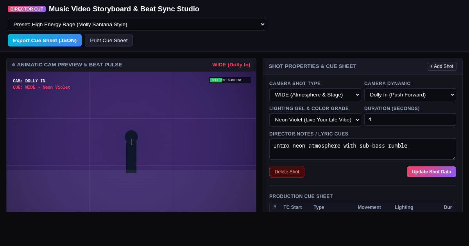Open Lighting Gel & Color Grade dropdown
This screenshot has height=246, width=469.
click(x=315, y=119)
